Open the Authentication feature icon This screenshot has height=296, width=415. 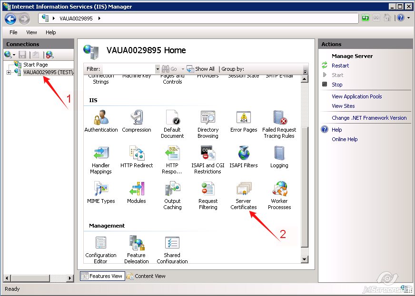(100, 116)
